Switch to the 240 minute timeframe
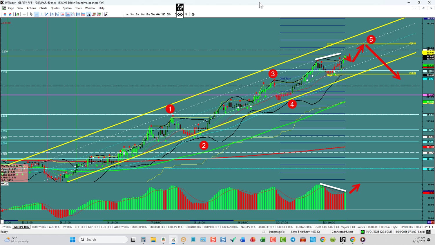This screenshot has width=435, height=245. (163, 14)
